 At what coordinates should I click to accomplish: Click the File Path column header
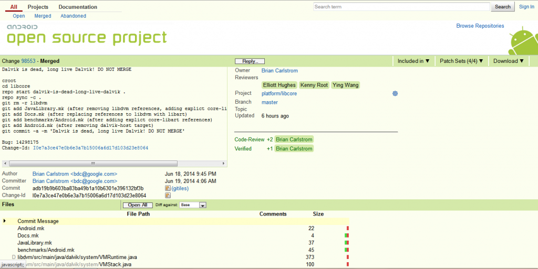click(x=138, y=214)
